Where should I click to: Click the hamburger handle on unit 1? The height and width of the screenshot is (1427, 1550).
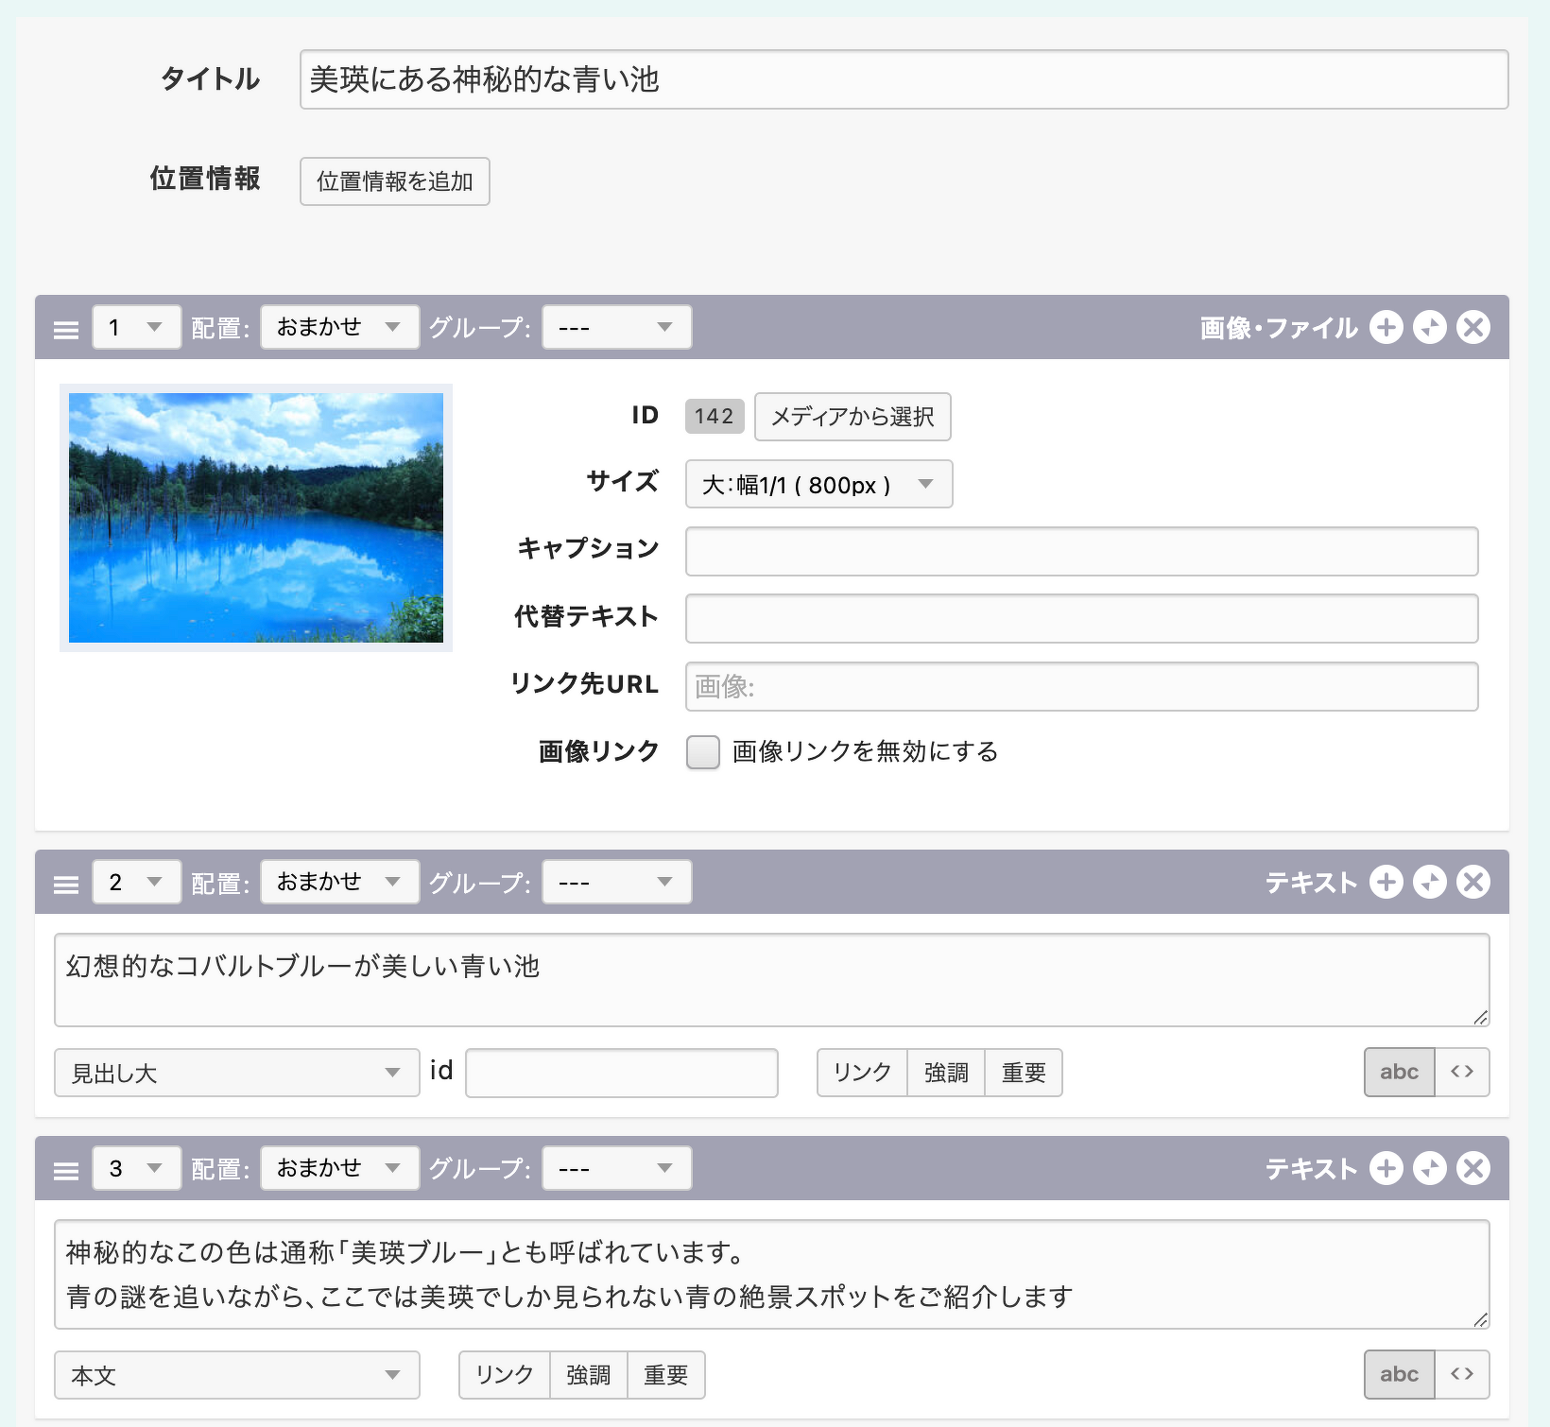coord(66,330)
